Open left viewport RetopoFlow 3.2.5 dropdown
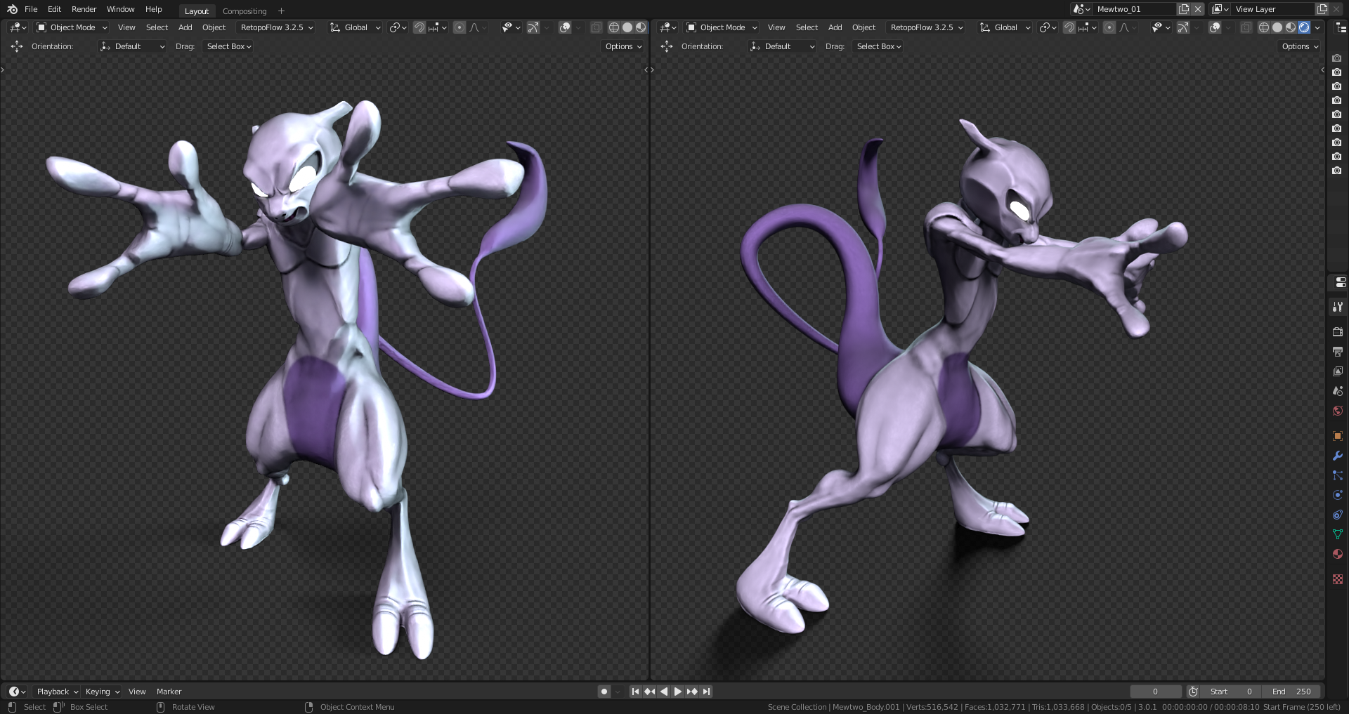Screen dimensions: 1349x714 [277, 27]
